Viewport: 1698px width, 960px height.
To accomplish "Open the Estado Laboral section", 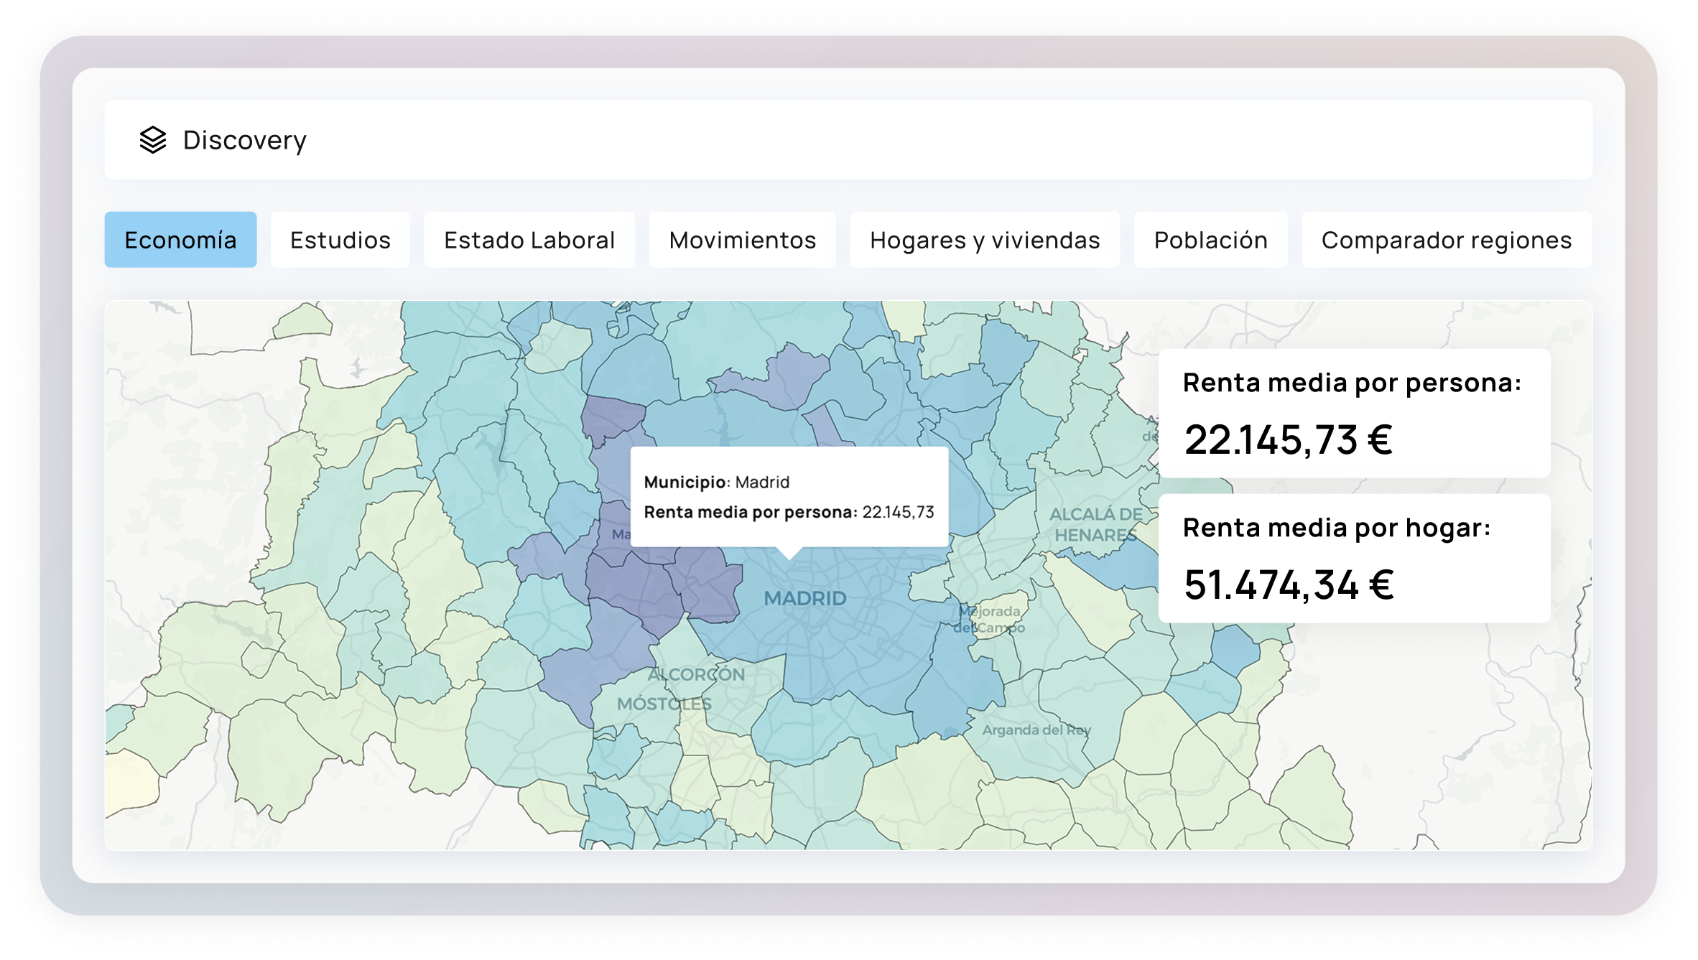I will (529, 240).
